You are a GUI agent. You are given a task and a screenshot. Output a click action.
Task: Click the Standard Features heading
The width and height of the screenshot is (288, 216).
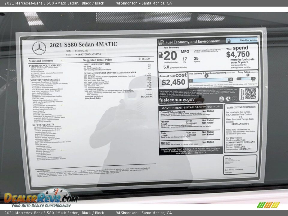(41, 61)
